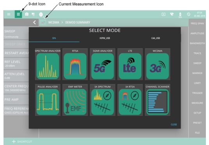Close the Select Mode dialog
209x145 pixels.
(x=174, y=124)
